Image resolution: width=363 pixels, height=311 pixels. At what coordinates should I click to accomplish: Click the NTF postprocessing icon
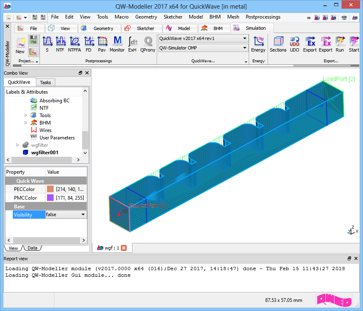(61, 44)
